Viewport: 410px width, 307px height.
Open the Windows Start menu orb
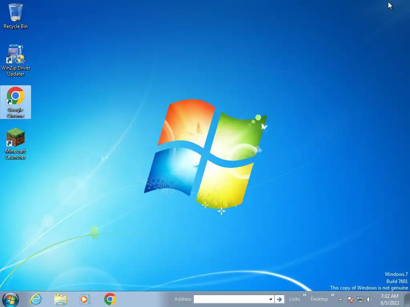(10, 299)
